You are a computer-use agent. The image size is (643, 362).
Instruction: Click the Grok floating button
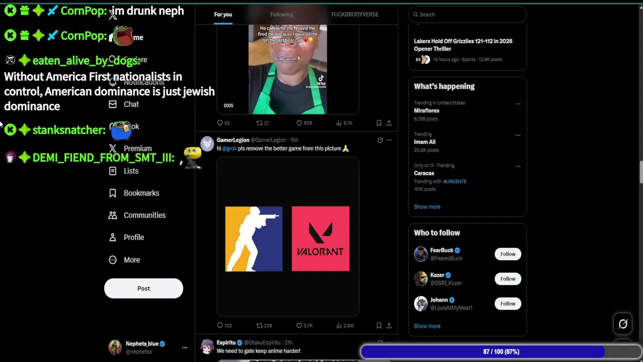tap(623, 324)
